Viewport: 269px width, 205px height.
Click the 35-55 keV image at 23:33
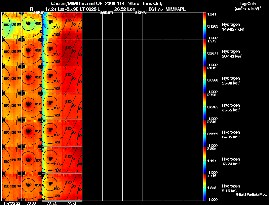coord(11,107)
